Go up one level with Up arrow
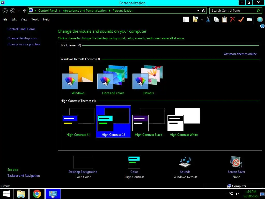 pos(25,11)
